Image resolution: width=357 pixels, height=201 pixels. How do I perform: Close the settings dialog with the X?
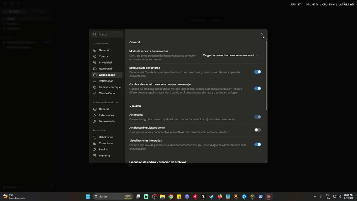point(262,34)
